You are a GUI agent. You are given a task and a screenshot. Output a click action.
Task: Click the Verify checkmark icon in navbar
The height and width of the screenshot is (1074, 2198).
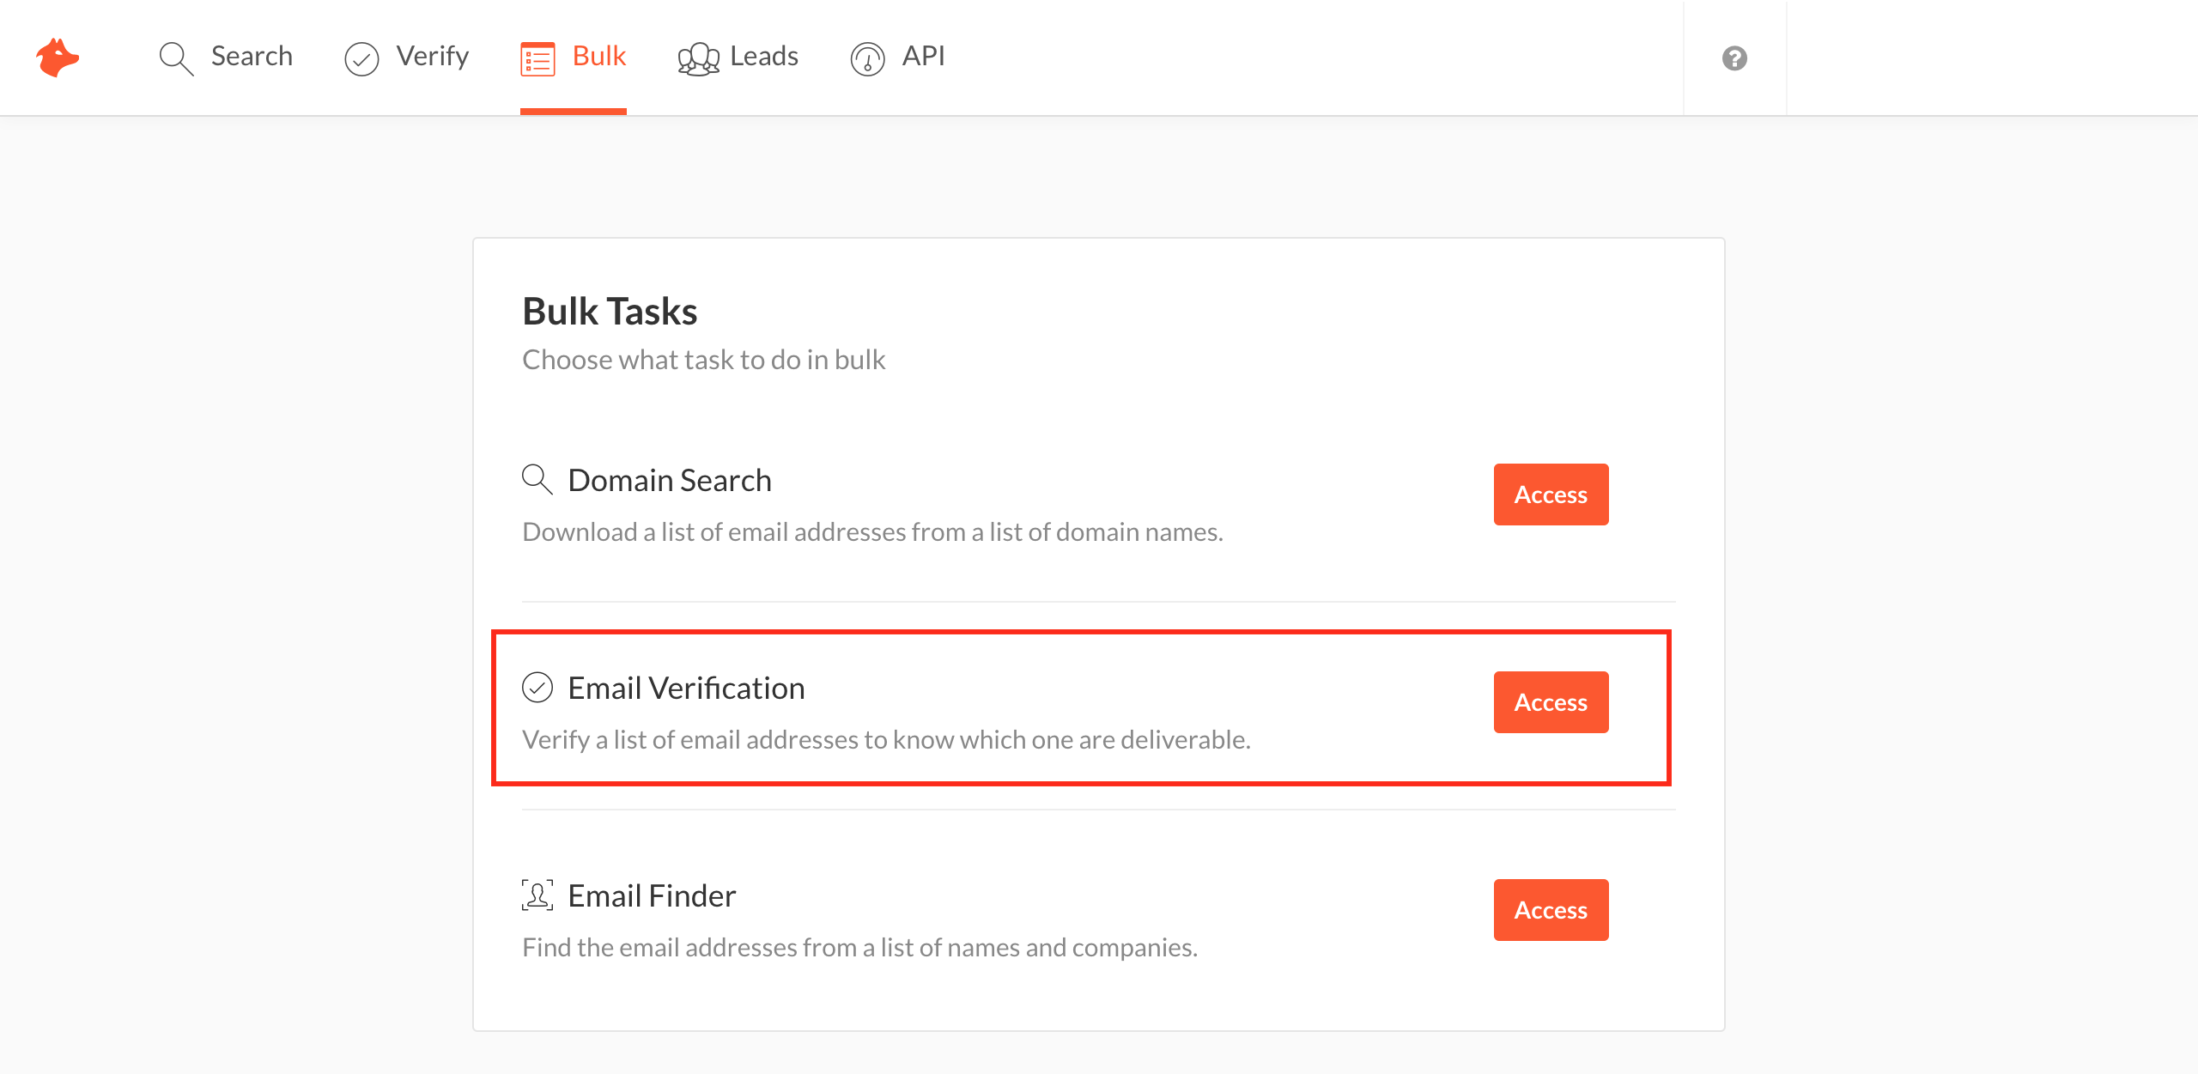click(361, 59)
